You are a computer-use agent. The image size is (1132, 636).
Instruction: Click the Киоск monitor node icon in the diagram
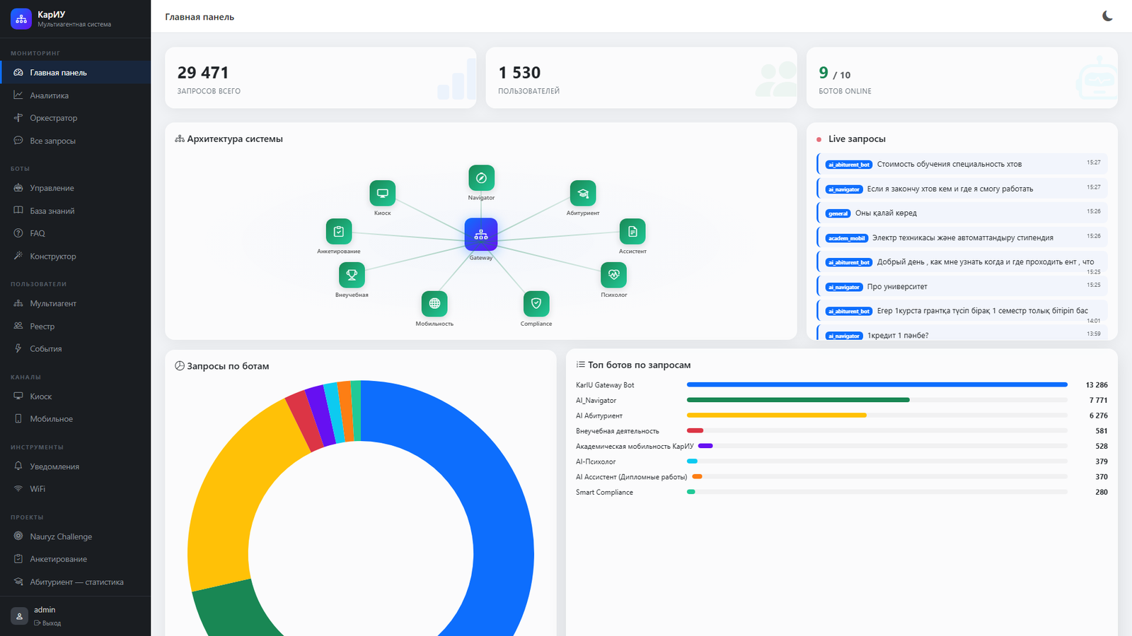pos(383,193)
